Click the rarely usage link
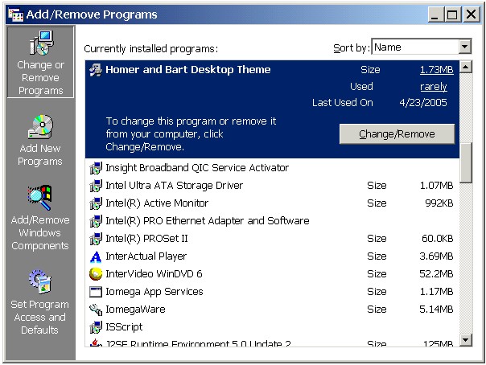Image resolution: width=486 pixels, height=365 pixels. coord(434,87)
